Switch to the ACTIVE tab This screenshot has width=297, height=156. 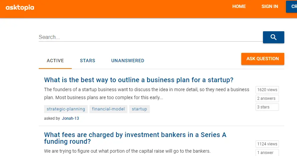[x=55, y=61]
